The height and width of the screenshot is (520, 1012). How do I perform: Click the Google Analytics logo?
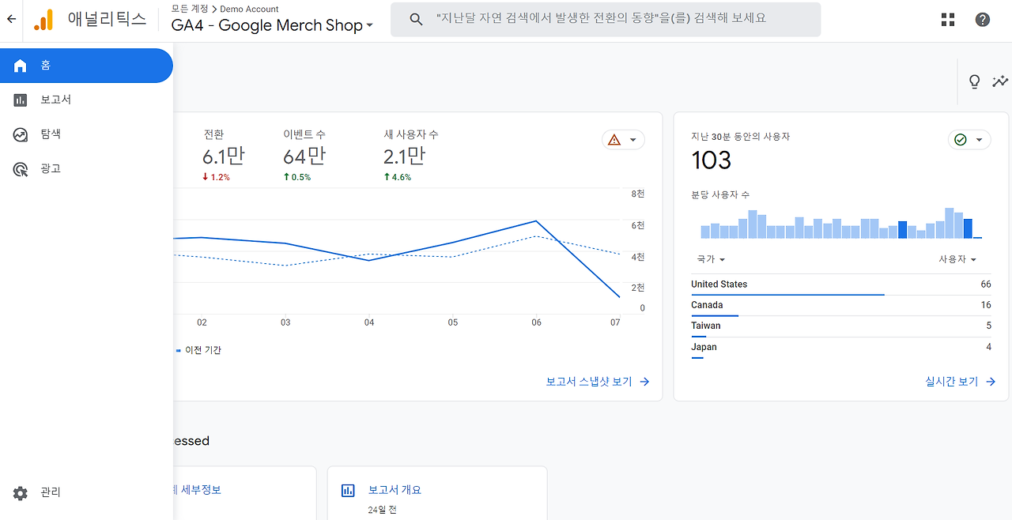click(43, 19)
